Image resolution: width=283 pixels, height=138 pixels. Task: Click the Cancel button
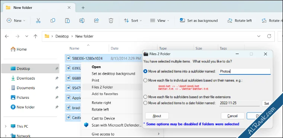point(232,116)
